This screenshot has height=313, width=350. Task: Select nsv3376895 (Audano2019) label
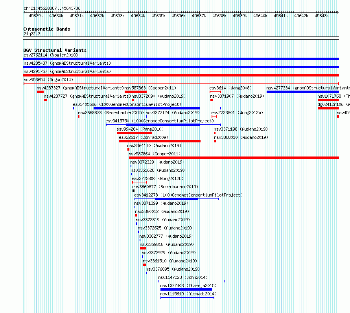(x=173, y=269)
